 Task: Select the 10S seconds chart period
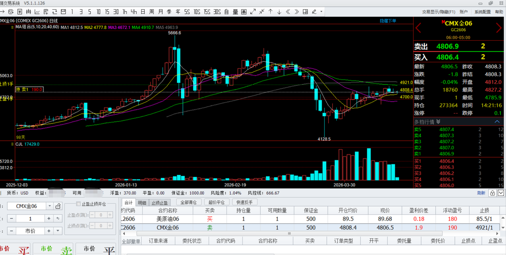[x=197, y=12]
